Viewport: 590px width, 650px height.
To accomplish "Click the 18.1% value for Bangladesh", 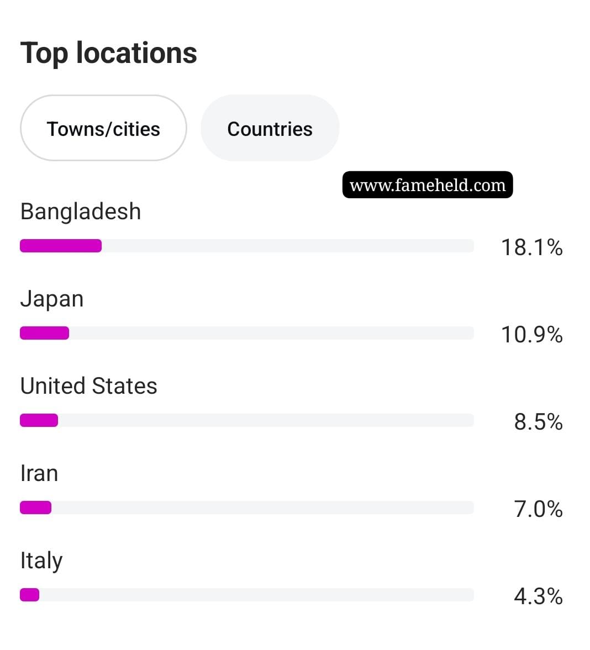I will point(532,247).
